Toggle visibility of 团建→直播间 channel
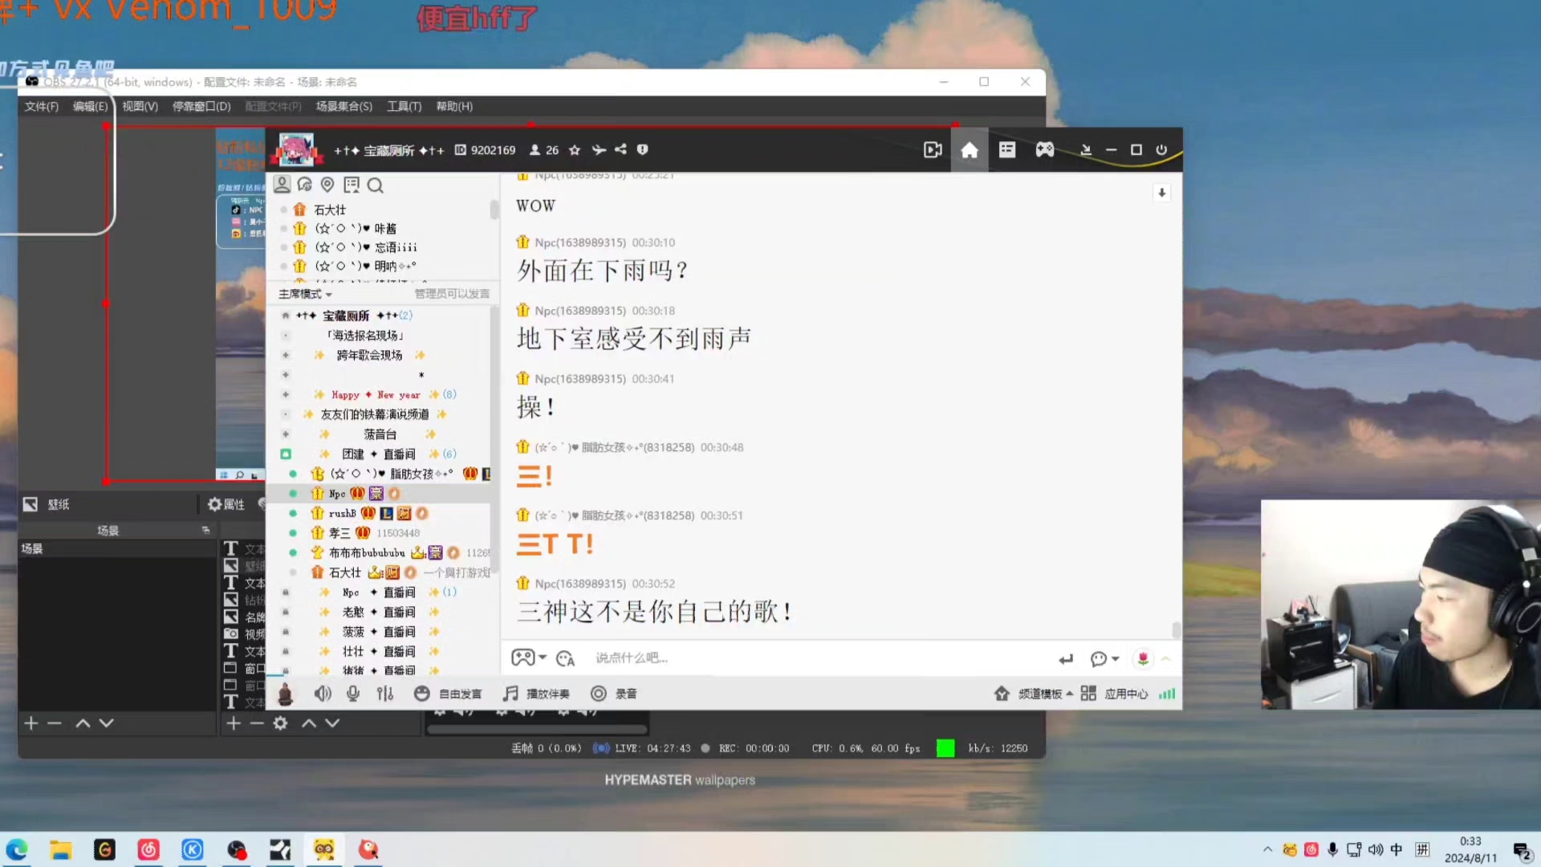This screenshot has width=1541, height=867. [286, 453]
